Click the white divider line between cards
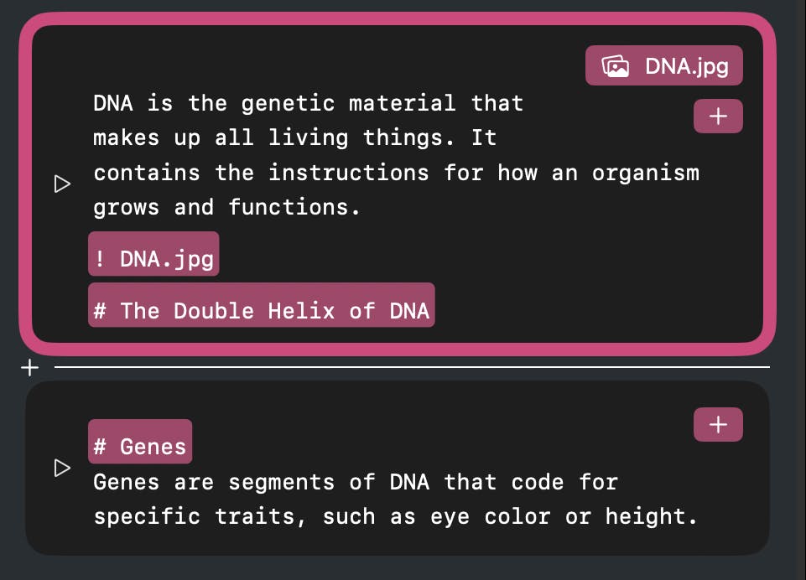The image size is (806, 580). pos(411,367)
